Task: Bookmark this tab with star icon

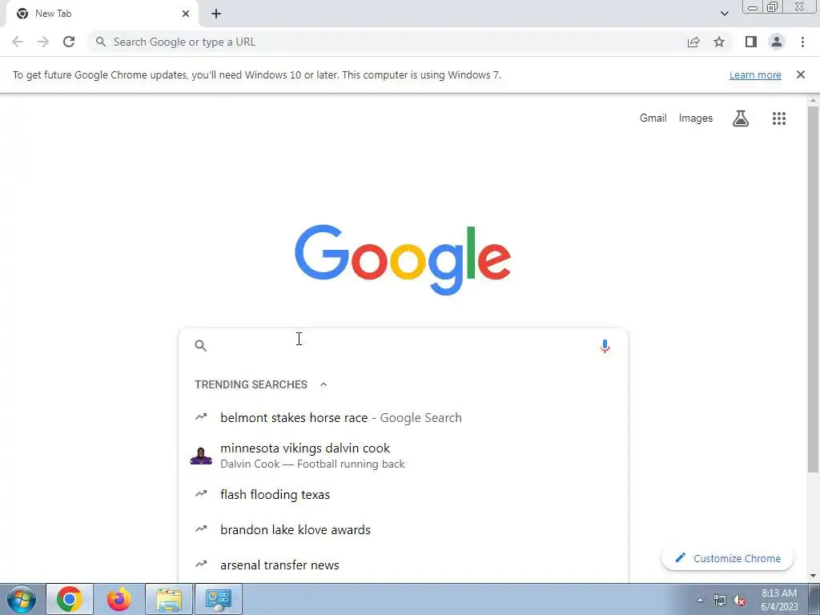Action: tap(719, 42)
